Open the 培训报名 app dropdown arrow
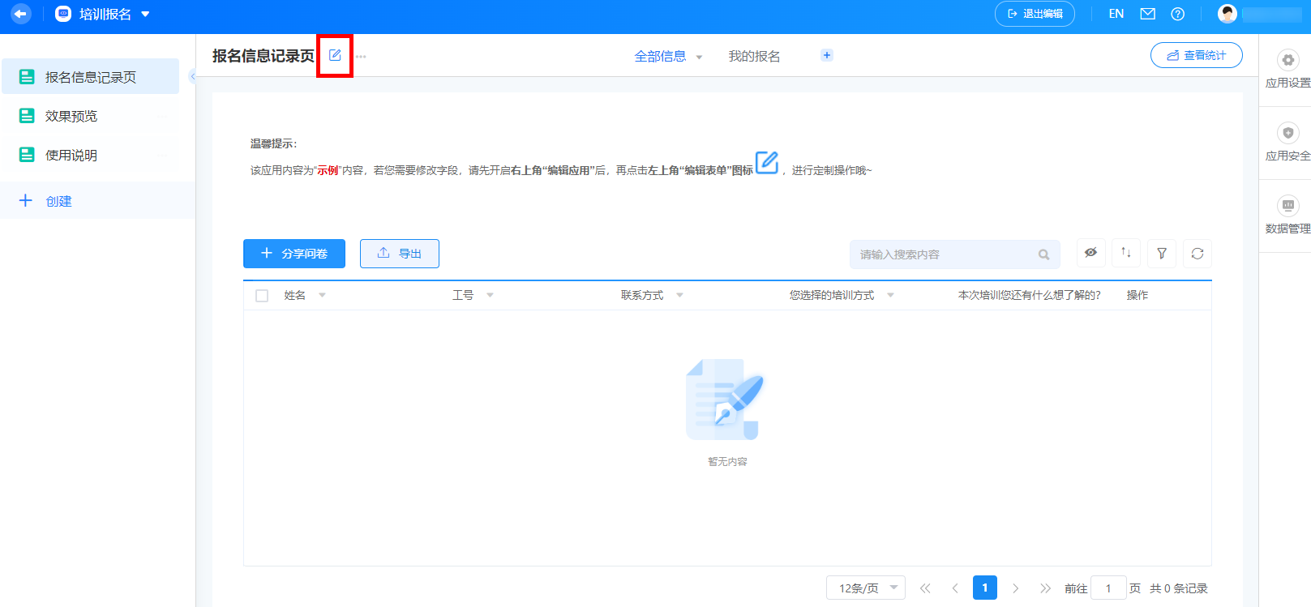 pos(146,14)
